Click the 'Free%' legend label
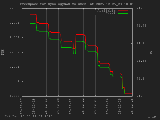The image size is (160, 120). point(110,13)
